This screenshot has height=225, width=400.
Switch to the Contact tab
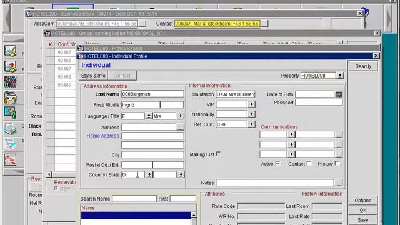coord(122,76)
